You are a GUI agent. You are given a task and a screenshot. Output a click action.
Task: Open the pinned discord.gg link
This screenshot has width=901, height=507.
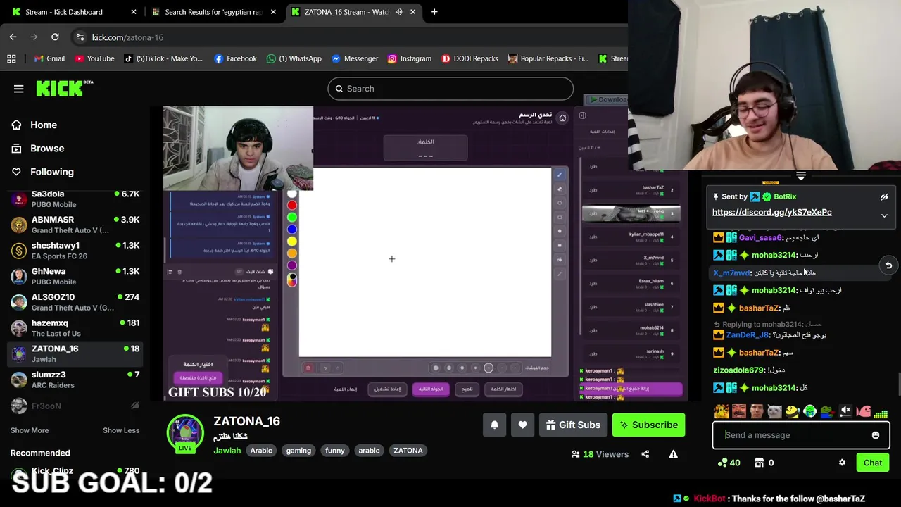(771, 212)
